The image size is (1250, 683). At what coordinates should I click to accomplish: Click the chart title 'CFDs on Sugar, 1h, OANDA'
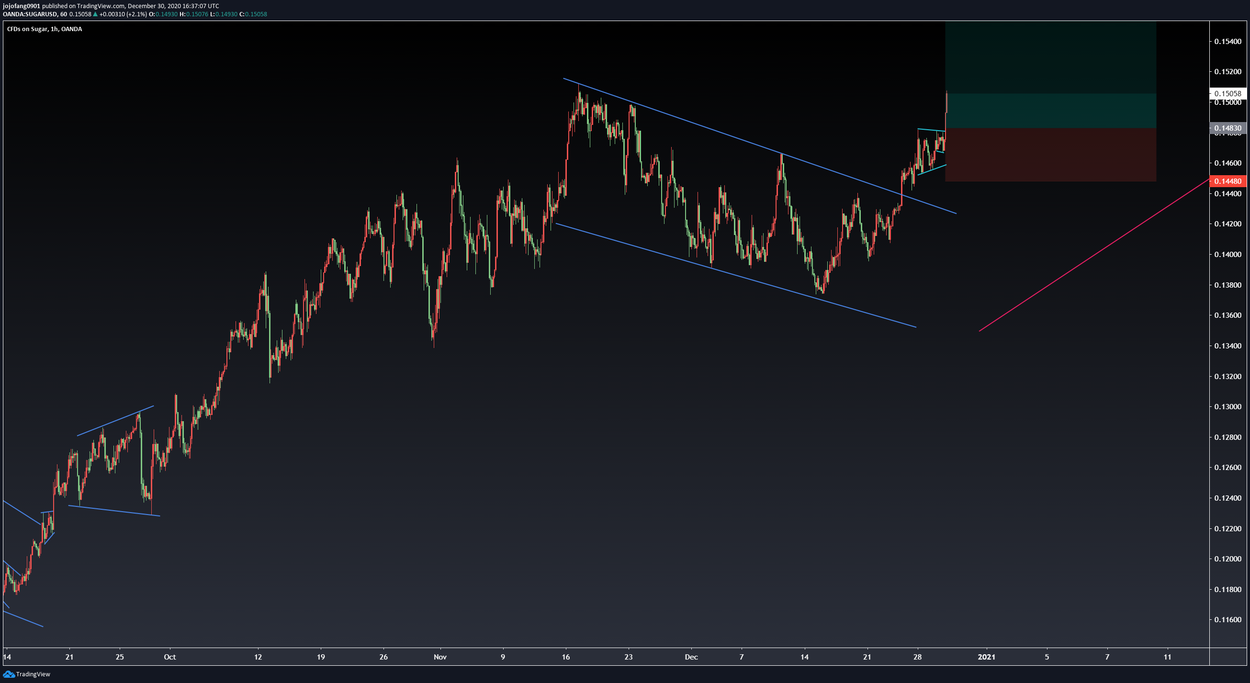click(44, 29)
